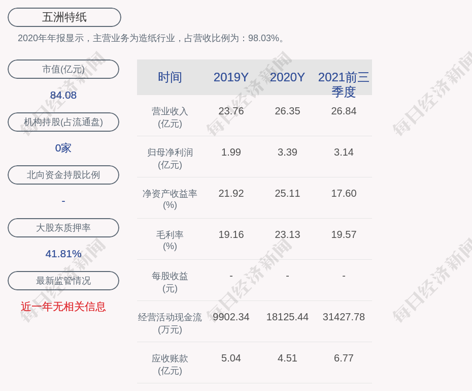This screenshot has width=472, height=391.
Task: Click the 毛利率(%) row label
Action: point(170,240)
